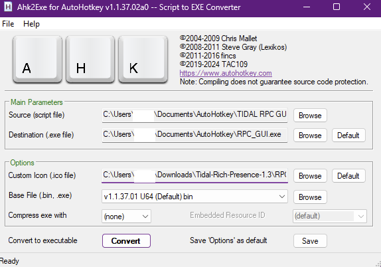
Task: Click the Custom Icon path field
Action: [x=194, y=175]
